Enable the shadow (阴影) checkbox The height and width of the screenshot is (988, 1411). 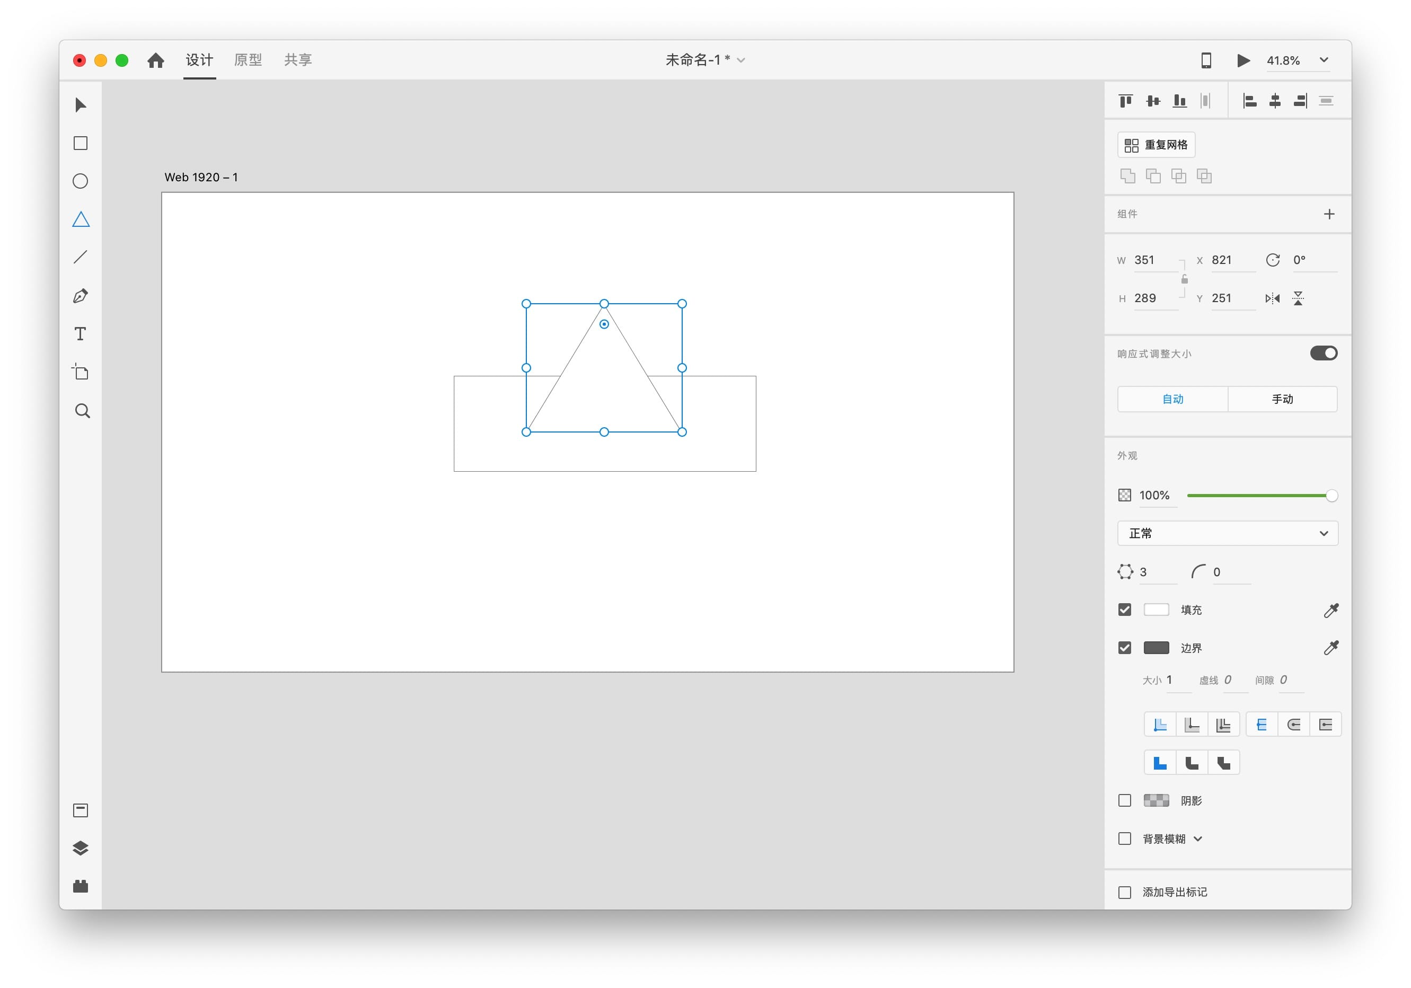(1125, 800)
